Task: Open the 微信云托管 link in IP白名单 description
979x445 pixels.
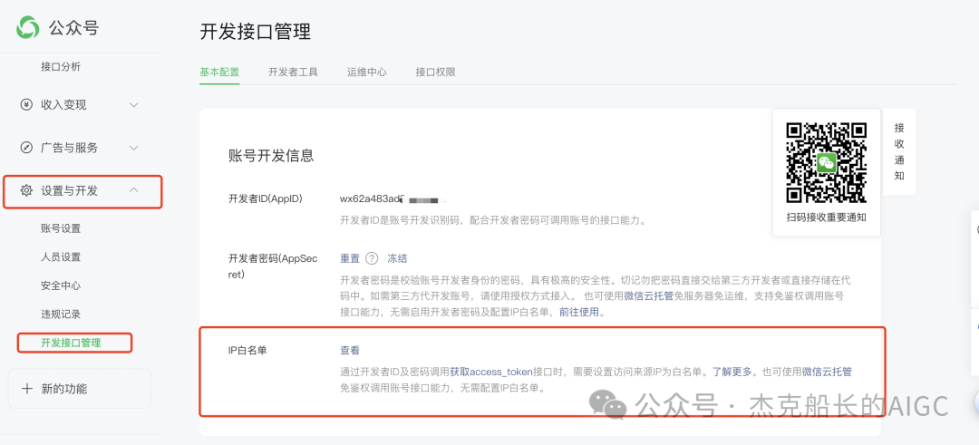Action: click(827, 372)
